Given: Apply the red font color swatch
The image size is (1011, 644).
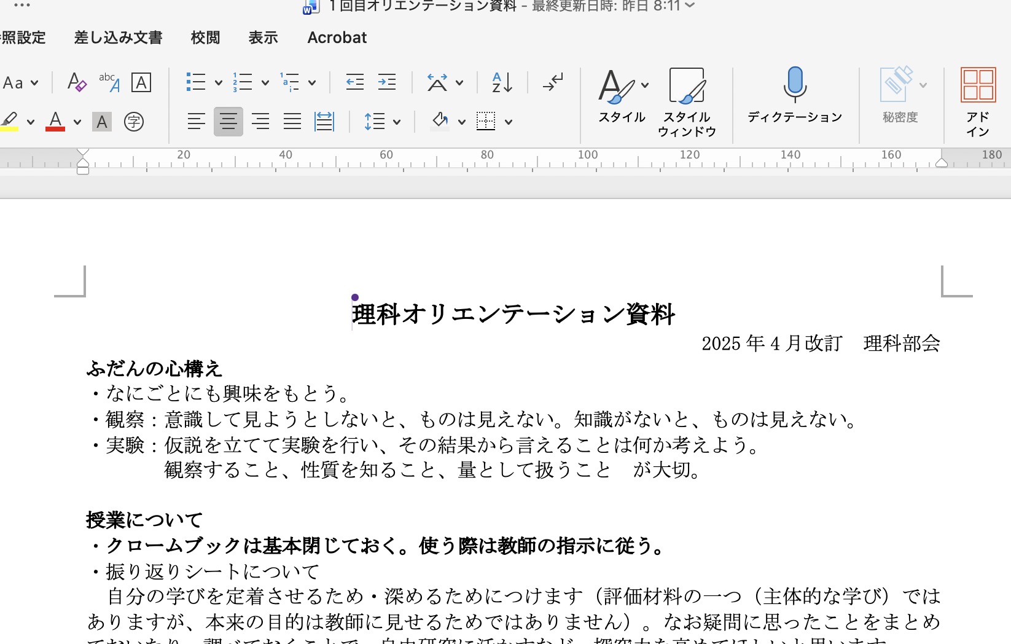Looking at the screenshot, I should [55, 122].
